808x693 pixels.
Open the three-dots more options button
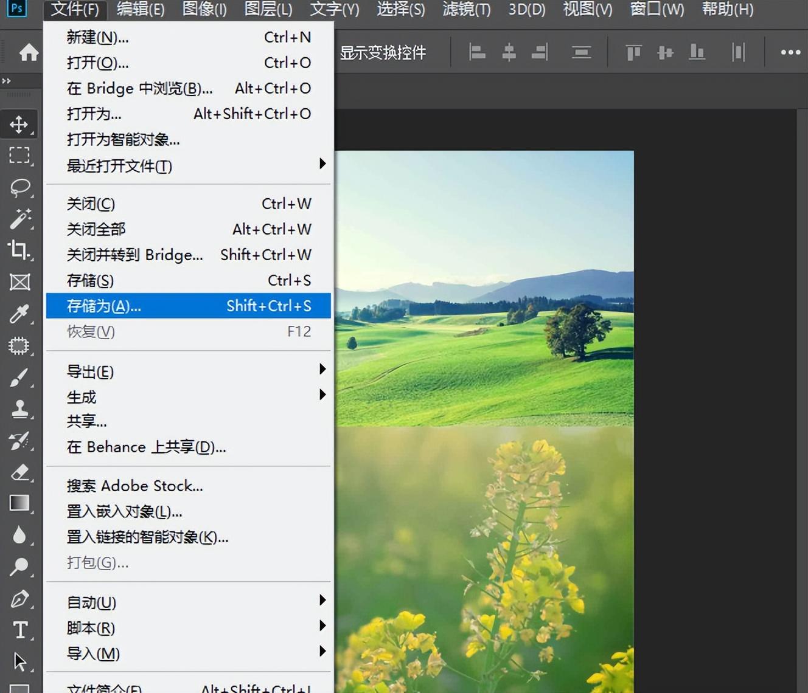click(x=790, y=53)
